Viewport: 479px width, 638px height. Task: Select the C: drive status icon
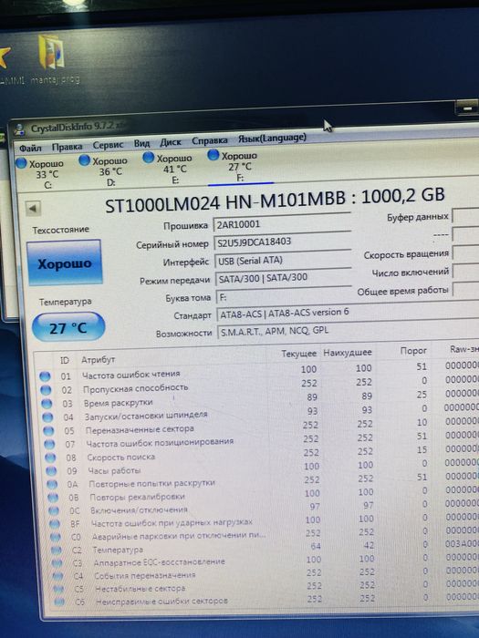coord(21,163)
